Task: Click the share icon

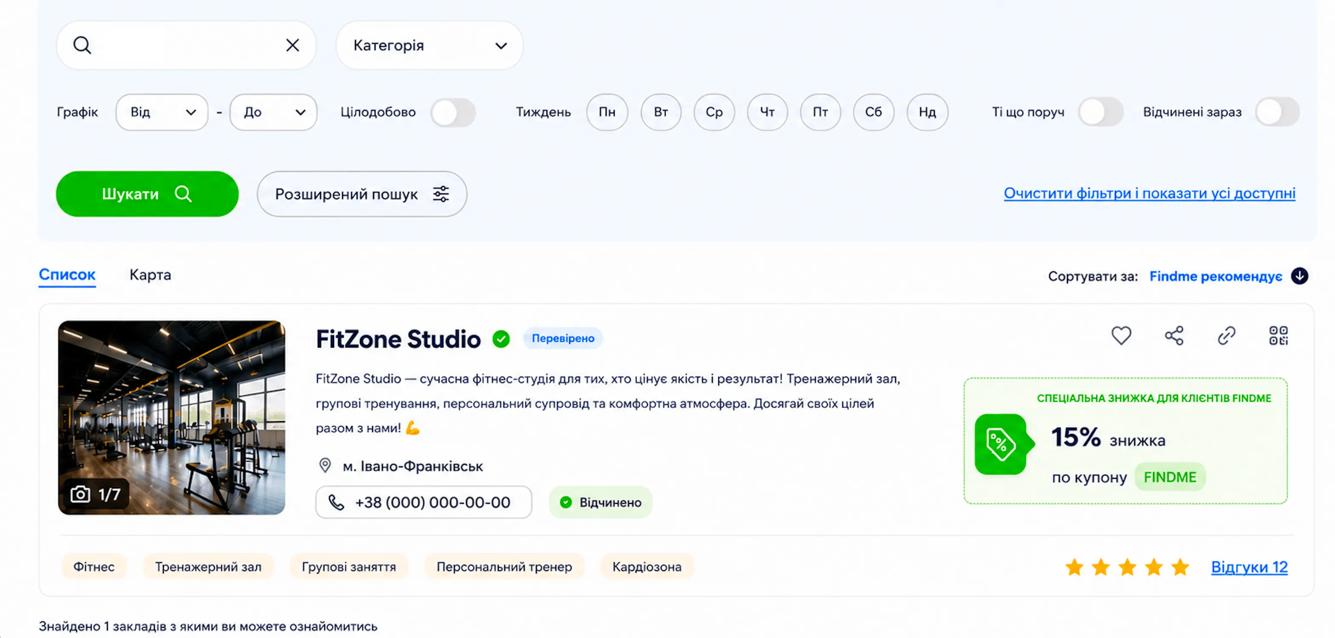Action: [x=1174, y=336]
